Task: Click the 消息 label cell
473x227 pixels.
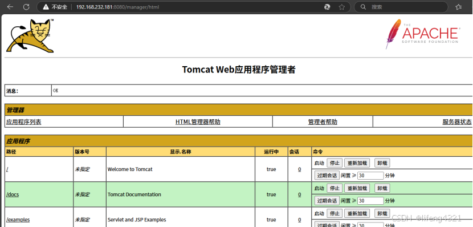Action: (28, 91)
